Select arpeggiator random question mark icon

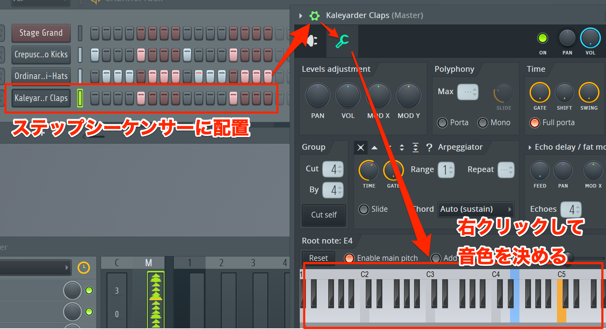click(x=429, y=148)
